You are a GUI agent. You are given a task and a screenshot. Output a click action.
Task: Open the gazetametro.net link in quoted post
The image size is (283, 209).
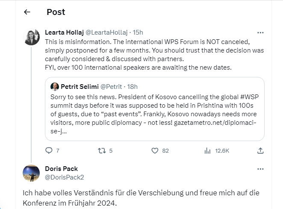point(215,123)
